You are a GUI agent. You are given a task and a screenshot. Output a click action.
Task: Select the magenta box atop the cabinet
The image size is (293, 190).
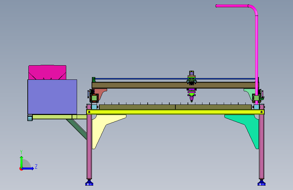(47, 72)
